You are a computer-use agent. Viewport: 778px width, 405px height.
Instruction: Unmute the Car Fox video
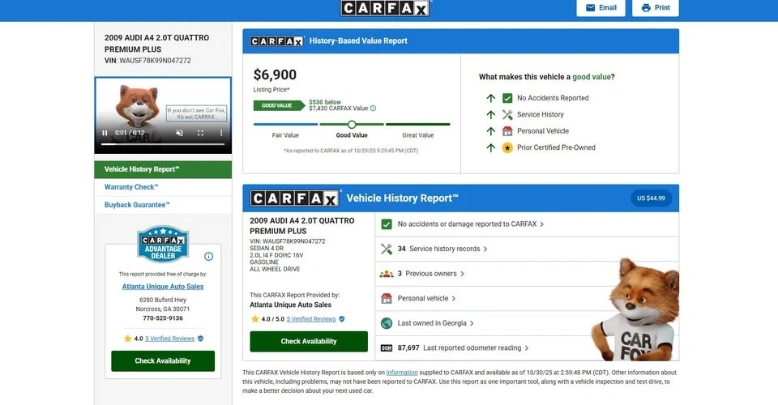click(x=180, y=133)
